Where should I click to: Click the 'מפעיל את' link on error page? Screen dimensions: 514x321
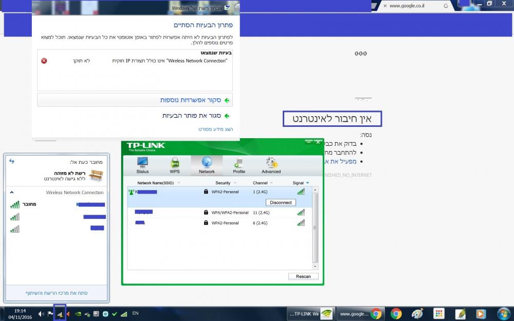tap(340, 161)
